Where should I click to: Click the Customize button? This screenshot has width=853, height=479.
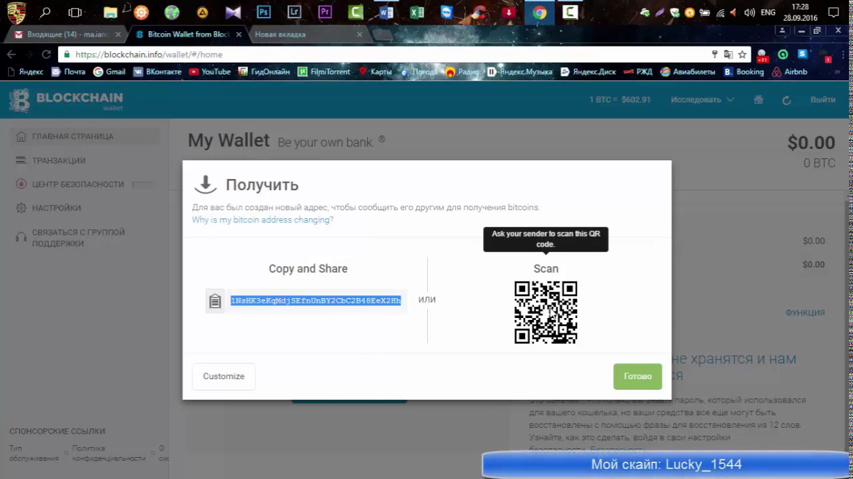pyautogui.click(x=224, y=377)
